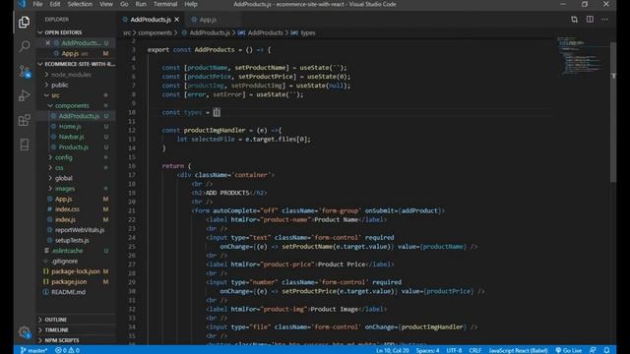Expand the global folder

pos(63,178)
